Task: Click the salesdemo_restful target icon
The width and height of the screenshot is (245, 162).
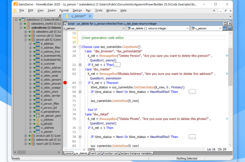Action: (x=28, y=24)
